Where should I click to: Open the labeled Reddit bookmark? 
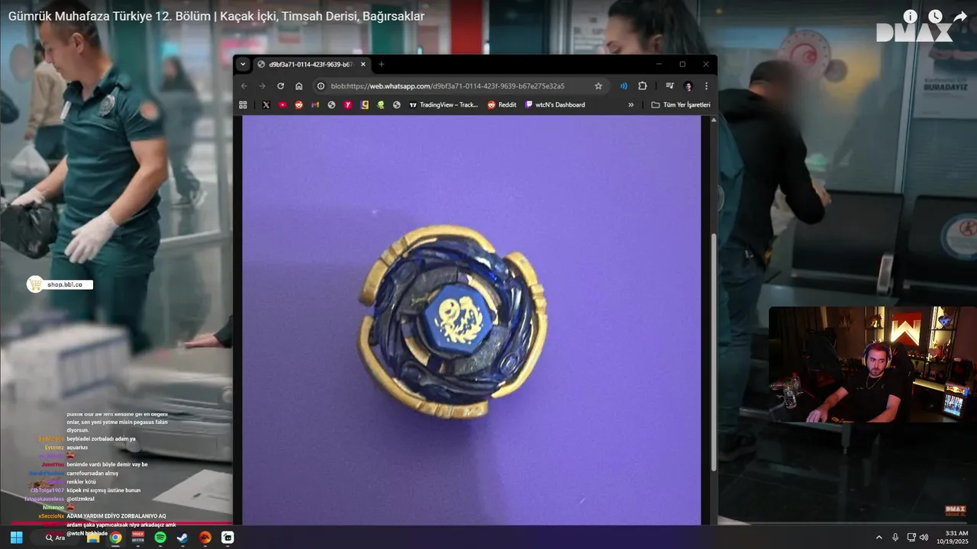[x=502, y=104]
